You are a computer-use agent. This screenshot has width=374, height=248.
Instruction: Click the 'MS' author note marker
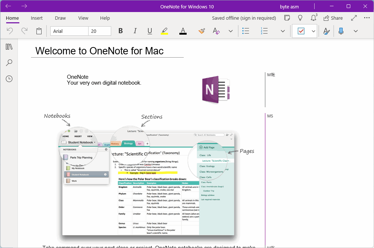[x=270, y=116]
